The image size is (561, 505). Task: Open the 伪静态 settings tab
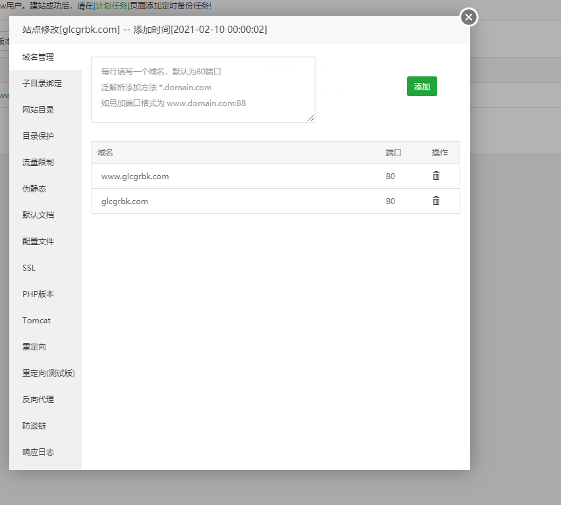point(45,189)
